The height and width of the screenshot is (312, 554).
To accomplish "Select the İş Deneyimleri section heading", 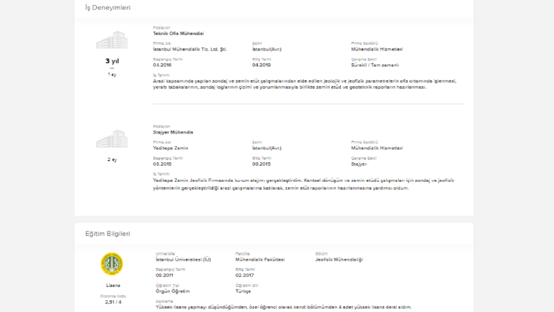I will [x=108, y=8].
